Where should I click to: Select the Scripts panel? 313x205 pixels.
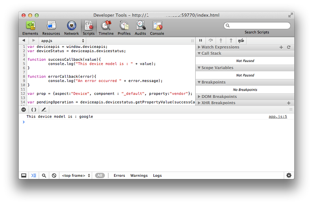89,28
